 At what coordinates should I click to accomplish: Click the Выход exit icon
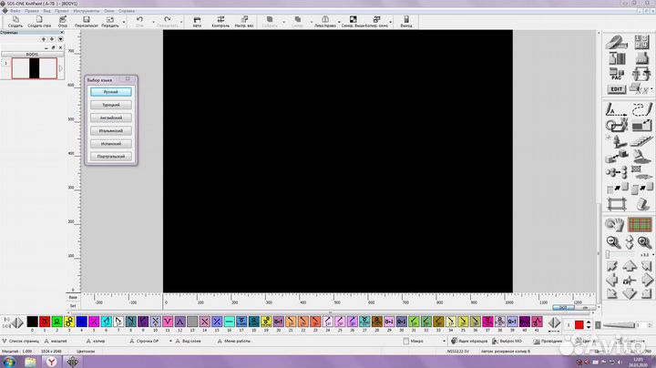click(x=405, y=22)
